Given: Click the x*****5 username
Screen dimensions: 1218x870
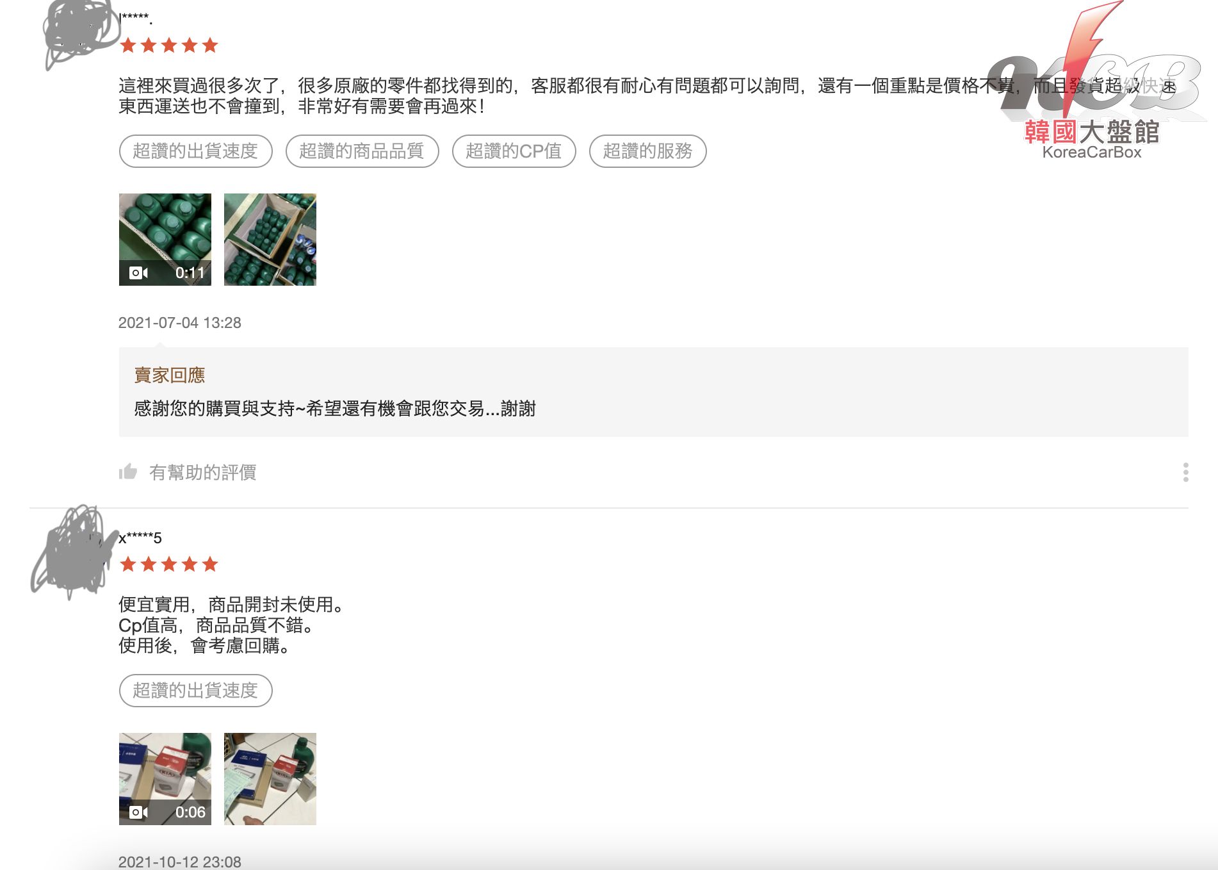Looking at the screenshot, I should 140,538.
